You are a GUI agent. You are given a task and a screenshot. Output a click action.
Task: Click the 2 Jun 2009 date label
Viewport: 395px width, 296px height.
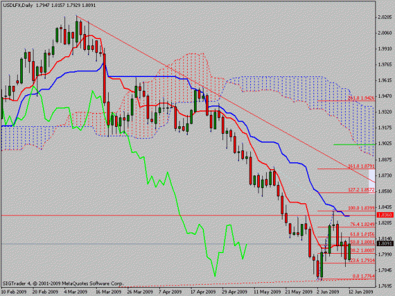coord(328,292)
